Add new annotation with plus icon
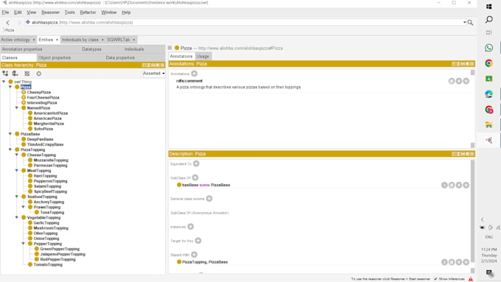The image size is (501, 282). [x=194, y=74]
